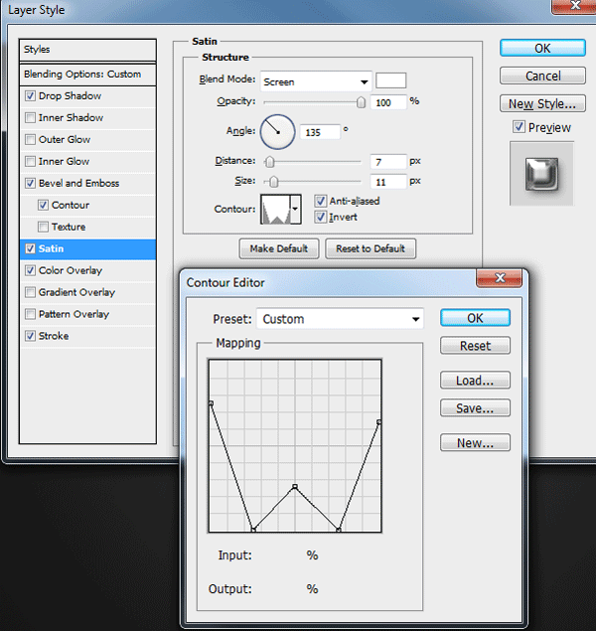Select the top-right curve anchor point

click(x=378, y=422)
